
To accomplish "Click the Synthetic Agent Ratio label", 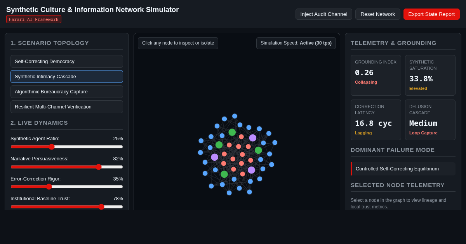I will 35,139.
